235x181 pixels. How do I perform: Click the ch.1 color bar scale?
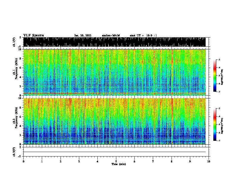pos(215,76)
